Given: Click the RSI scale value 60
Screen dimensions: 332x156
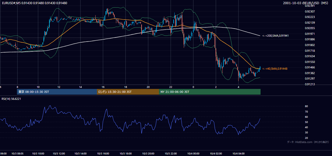Looking at the screenshot, I should point(306,117).
